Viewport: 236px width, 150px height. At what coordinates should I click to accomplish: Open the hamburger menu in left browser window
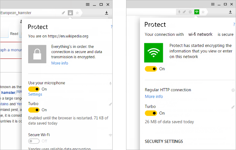click(x=88, y=4)
